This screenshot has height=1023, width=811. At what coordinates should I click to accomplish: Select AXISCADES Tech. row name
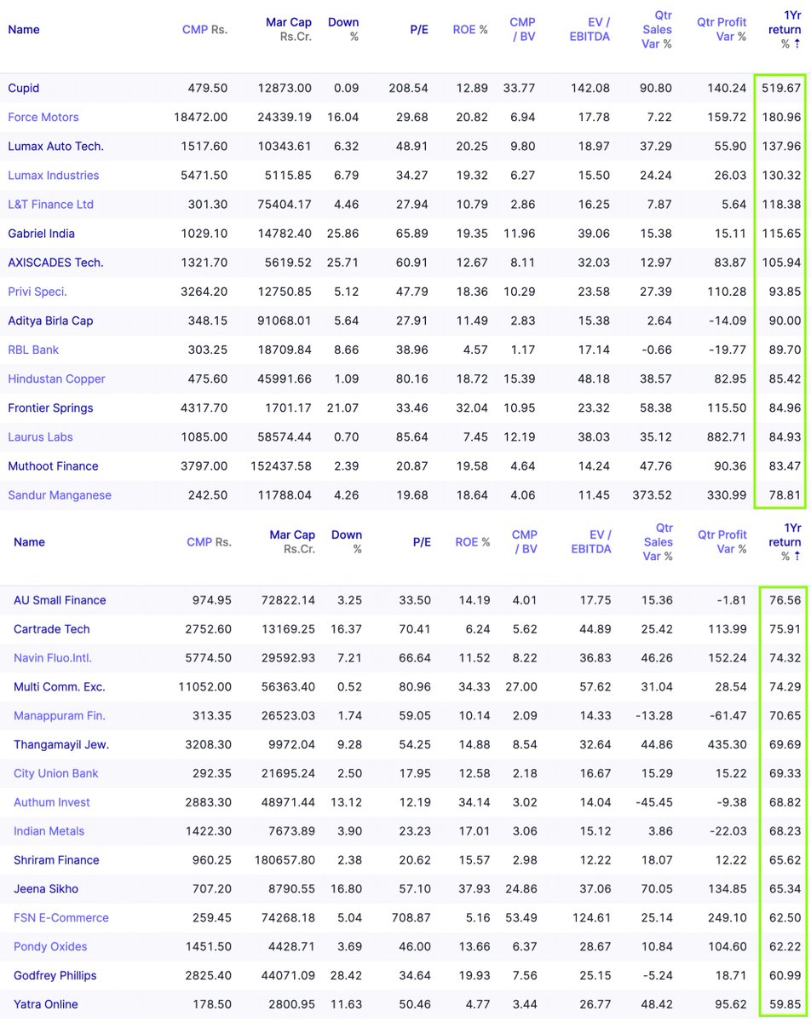click(56, 262)
